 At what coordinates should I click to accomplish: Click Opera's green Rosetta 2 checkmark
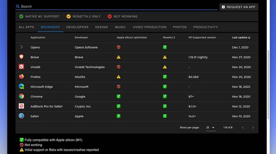point(165,47)
